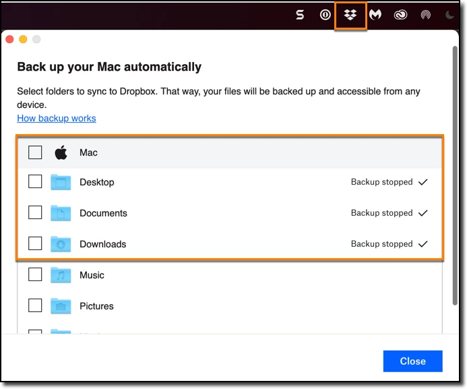Click the checkmark beside Downloads Backup stopped
This screenshot has height=389, width=467.
click(x=423, y=244)
